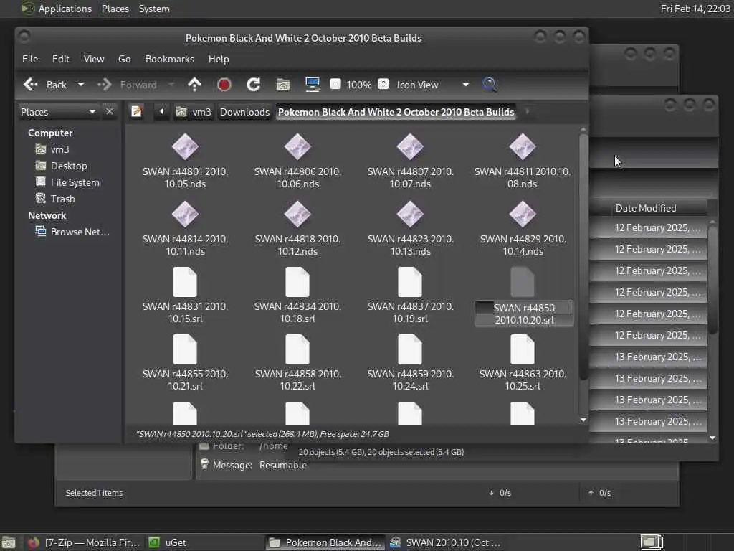The height and width of the screenshot is (551, 734).
Task: Open the search magnifier icon
Action: [490, 85]
